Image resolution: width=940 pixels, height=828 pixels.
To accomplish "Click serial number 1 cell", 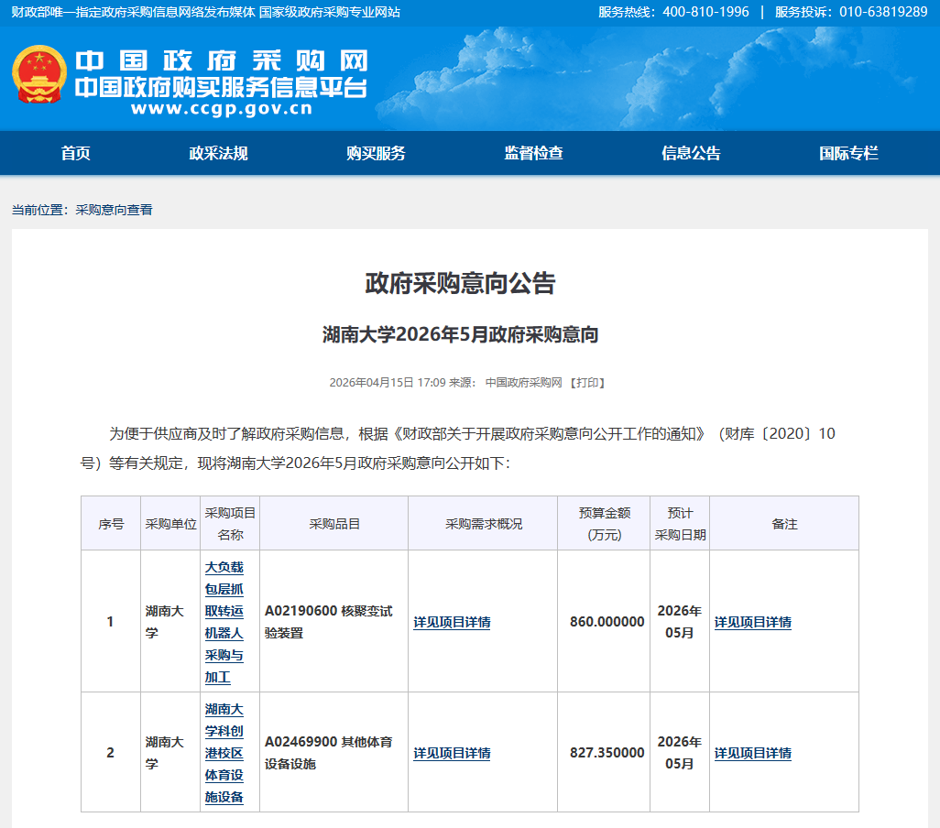I will 110,622.
